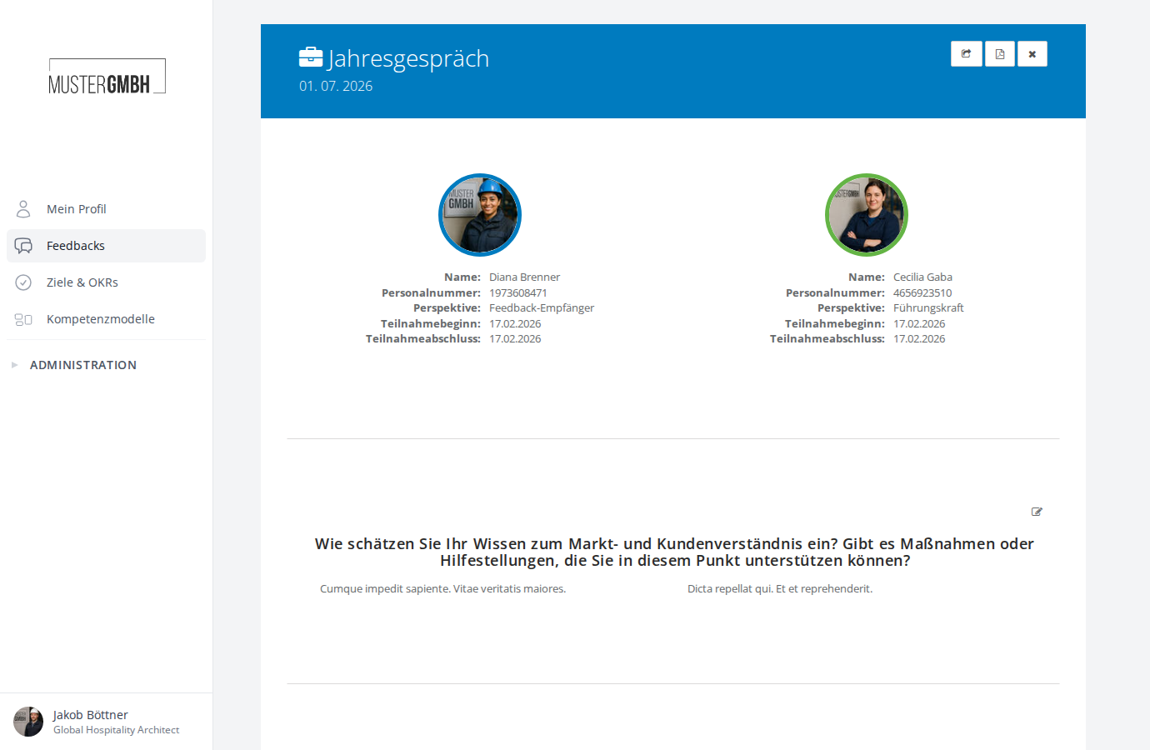1150x750 pixels.
Task: Click Personalnummer value 1973608471
Action: (x=518, y=293)
